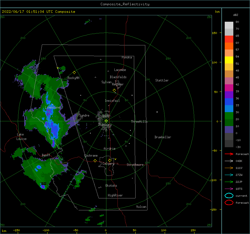Click the HighRiver city label
Viewport: 250px width, 234px height.
pyautogui.click(x=115, y=195)
